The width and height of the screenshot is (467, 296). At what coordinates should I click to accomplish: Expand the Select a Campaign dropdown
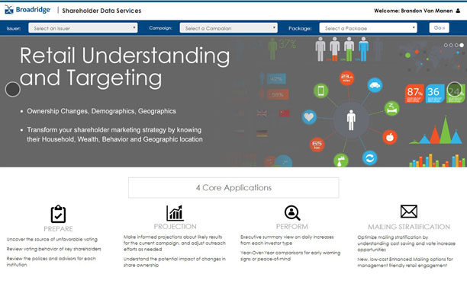[228, 28]
